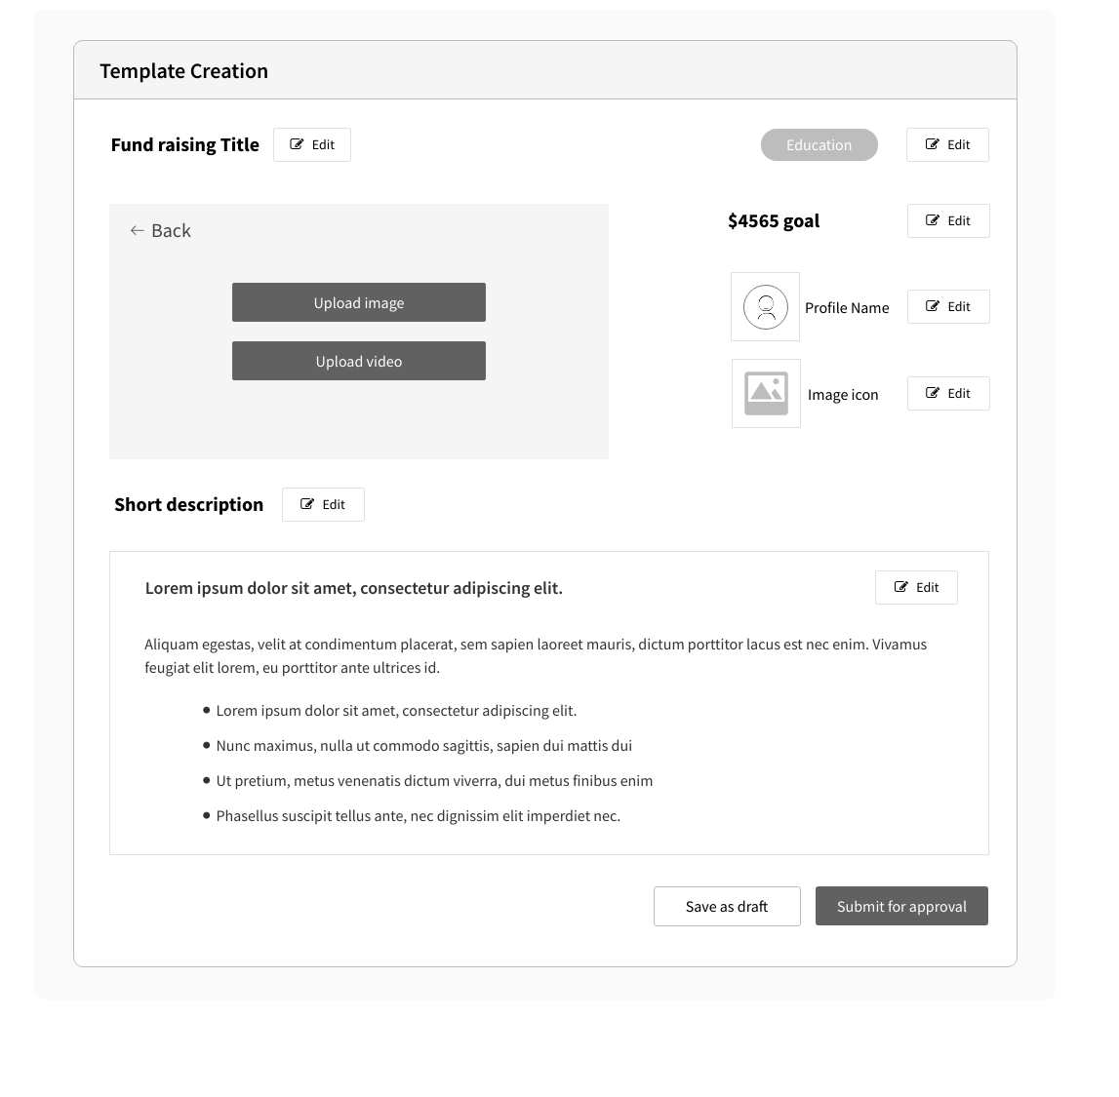1119x1097 pixels.
Task: Click the Edit pencil icon beside Short description
Action: (x=309, y=504)
